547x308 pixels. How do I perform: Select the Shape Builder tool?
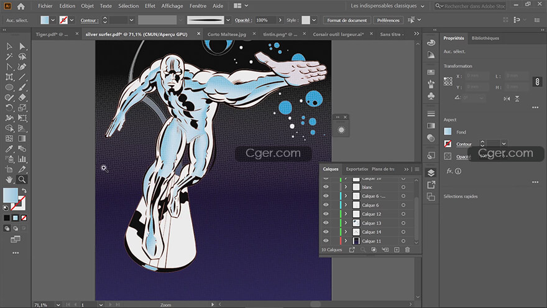point(9,128)
